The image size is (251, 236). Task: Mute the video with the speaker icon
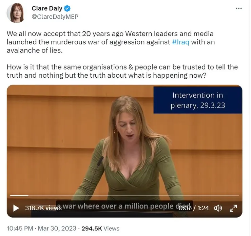[x=218, y=208]
